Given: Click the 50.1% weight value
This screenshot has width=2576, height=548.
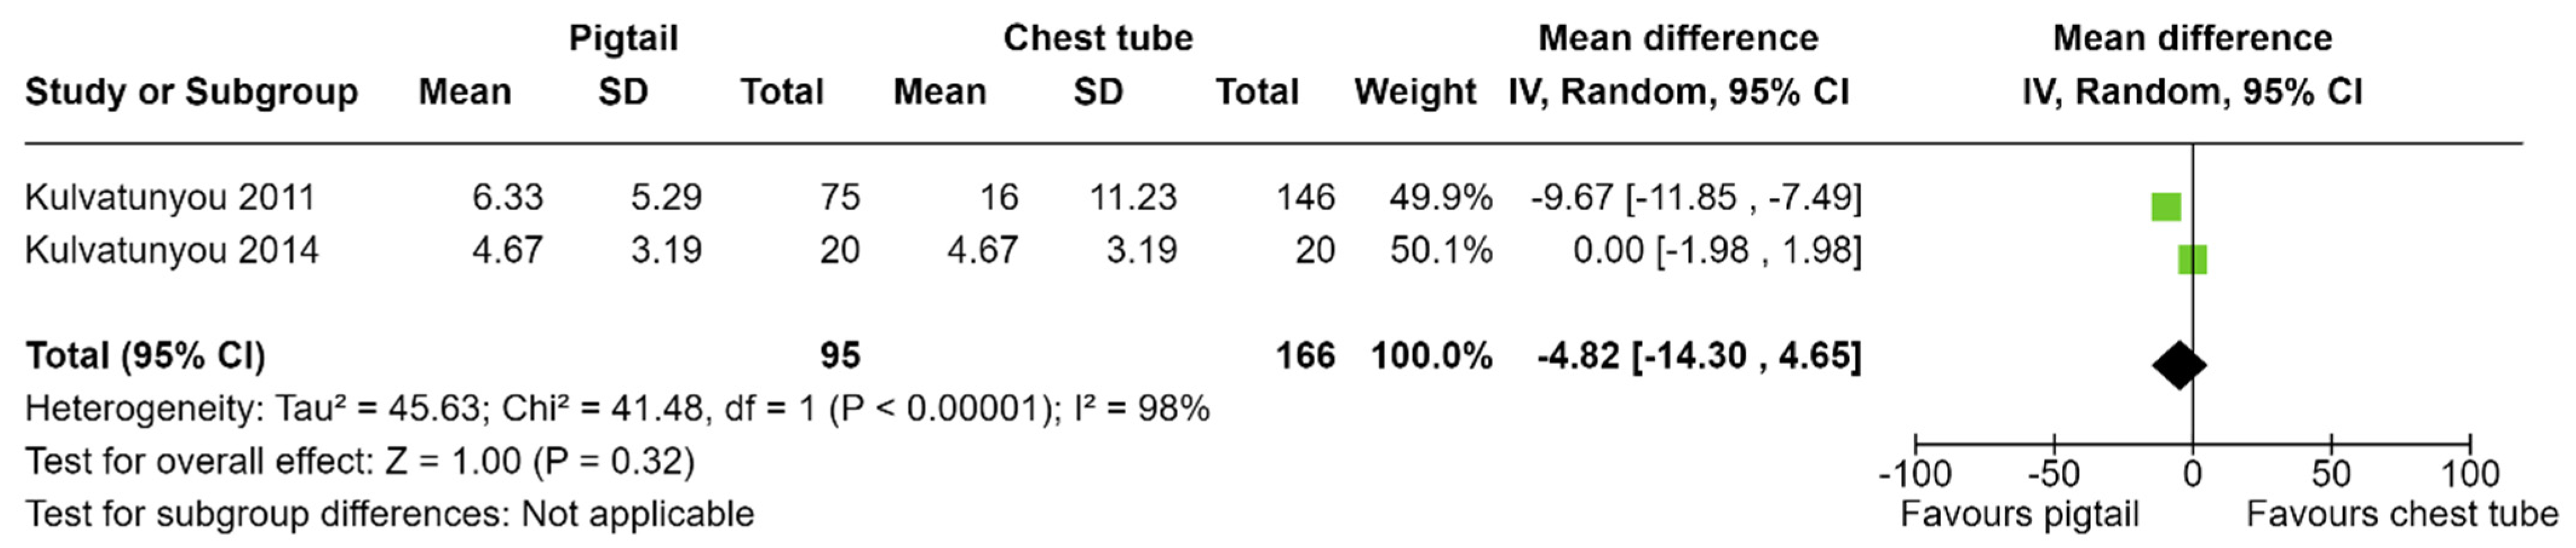Looking at the screenshot, I should (1440, 249).
